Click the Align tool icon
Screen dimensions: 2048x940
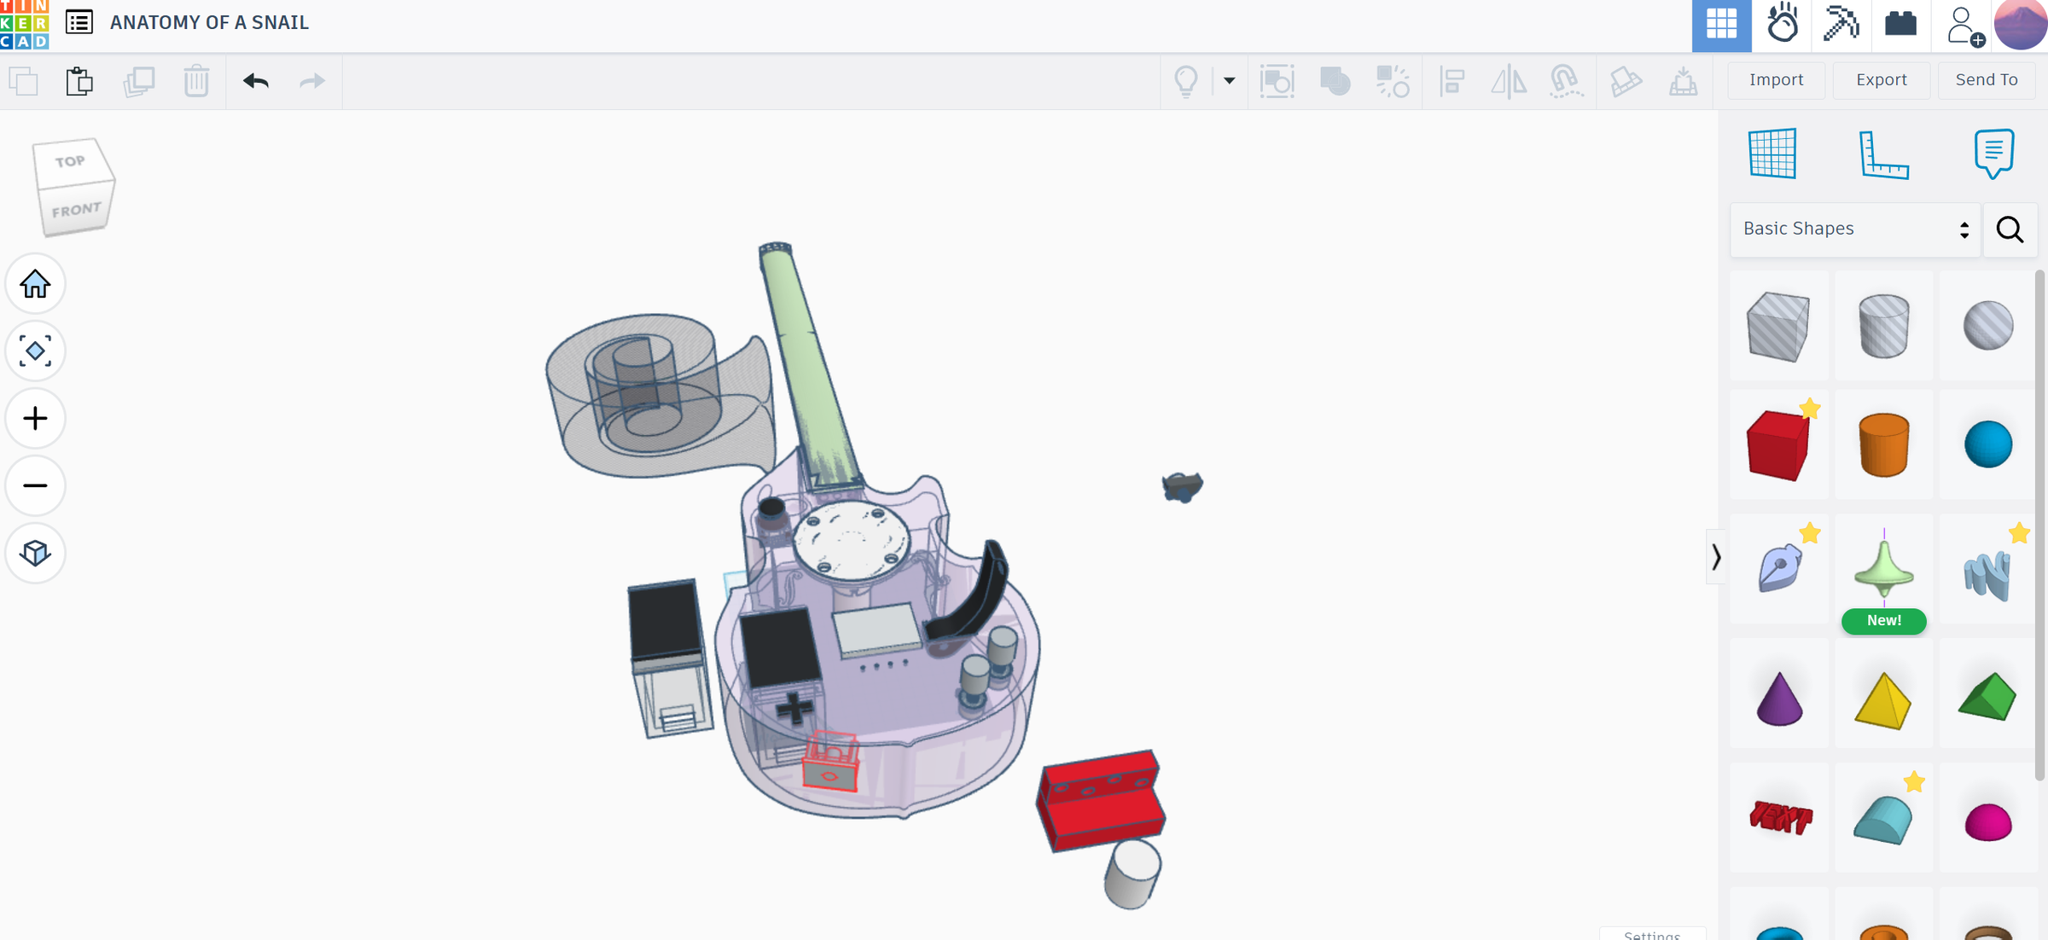(x=1452, y=81)
